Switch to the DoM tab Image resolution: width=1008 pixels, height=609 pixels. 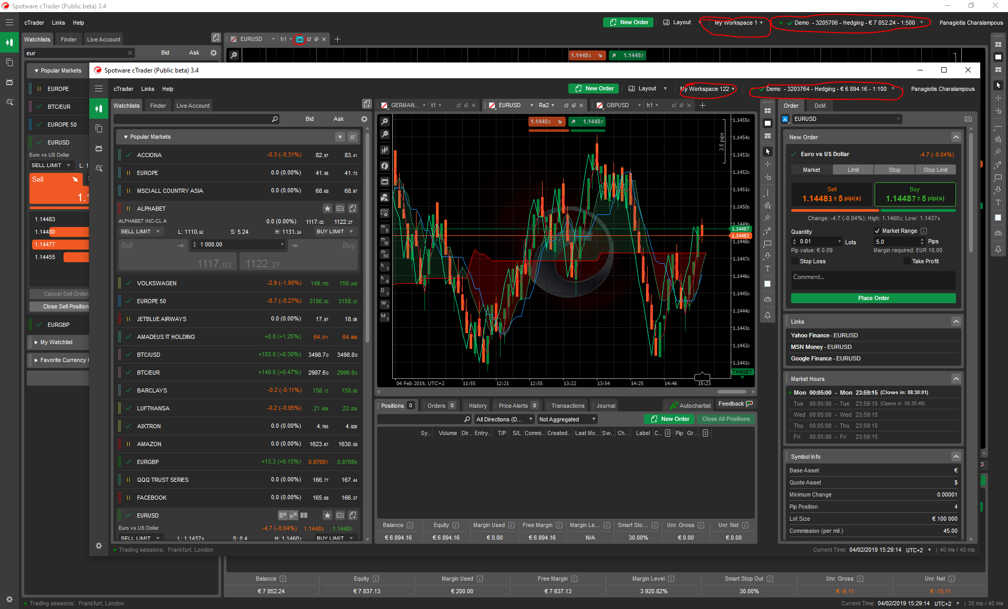coord(820,106)
